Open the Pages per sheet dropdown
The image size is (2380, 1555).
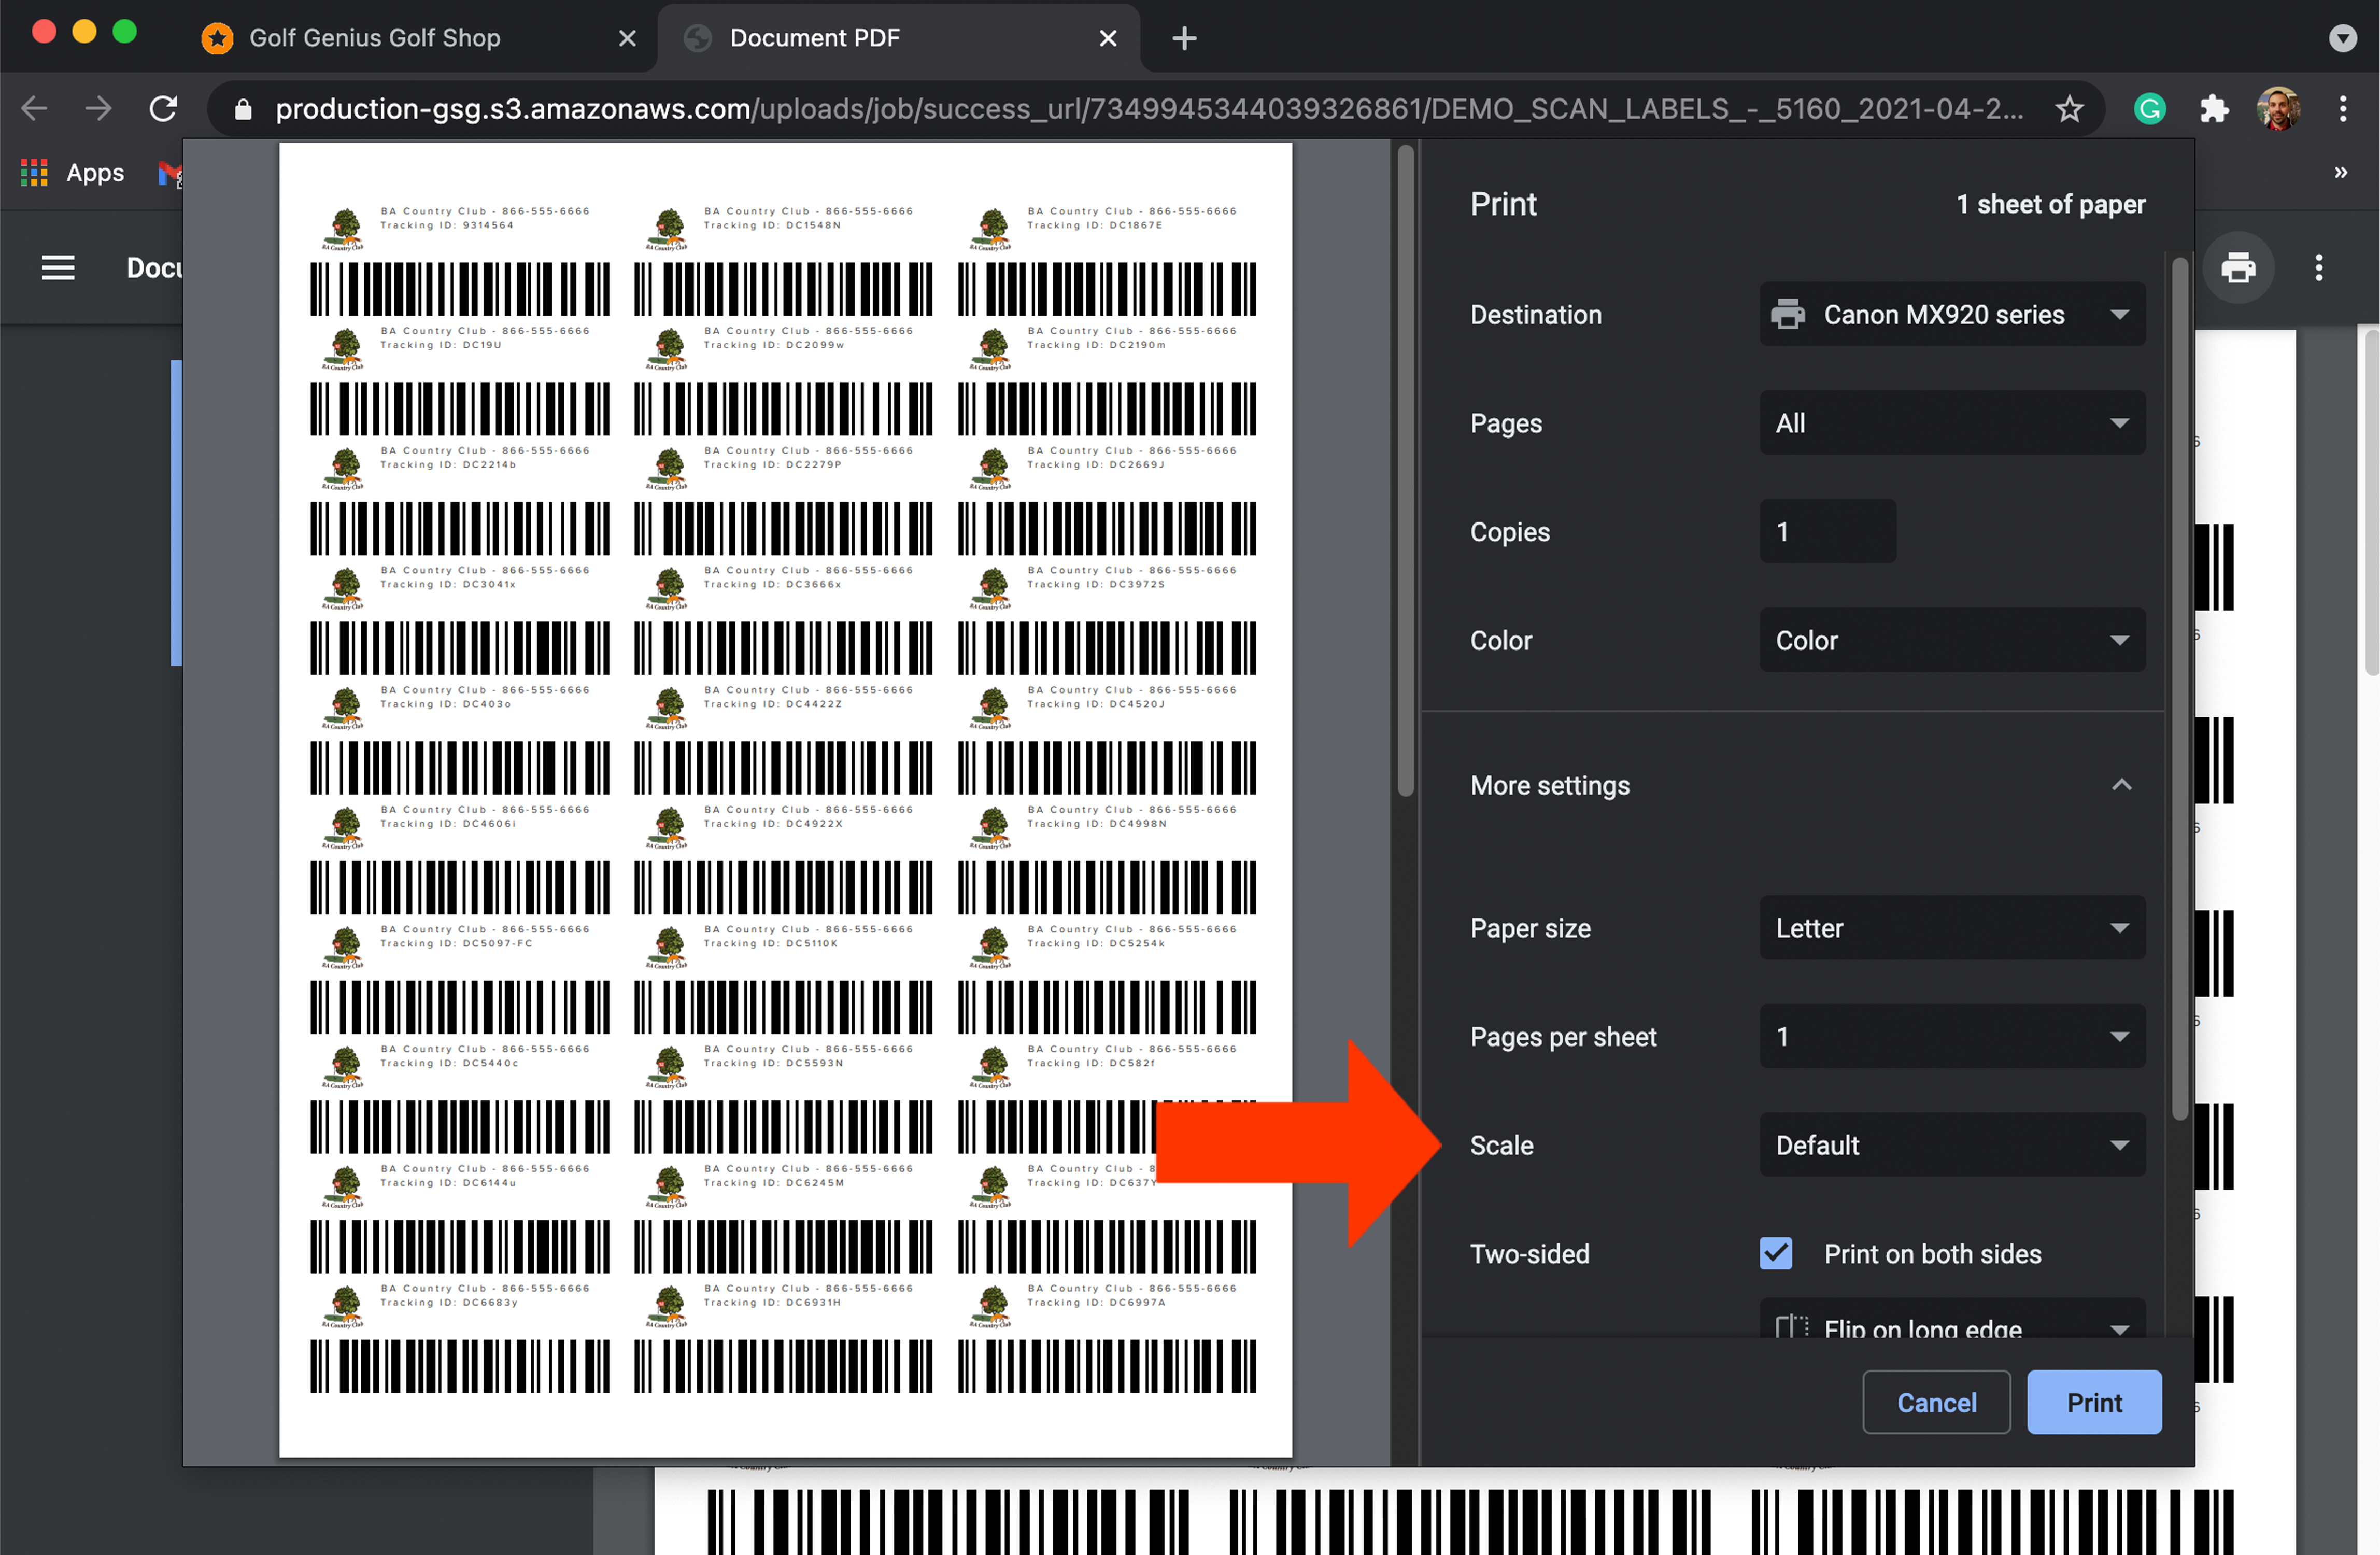tap(1952, 1036)
